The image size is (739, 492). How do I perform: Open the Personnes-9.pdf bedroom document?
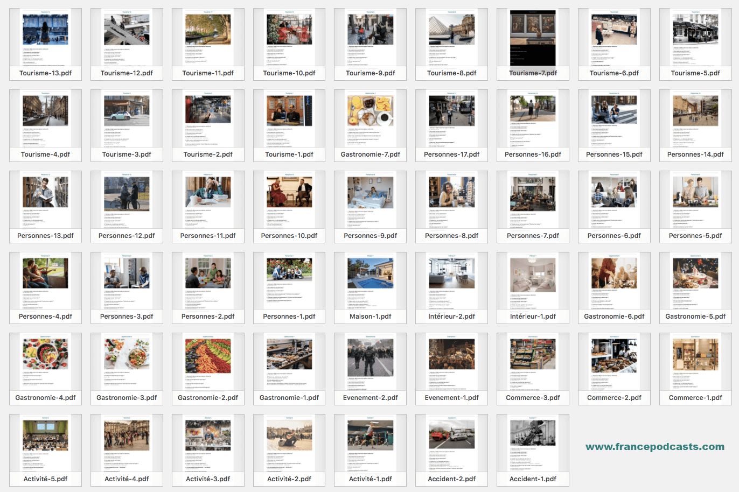[x=370, y=200]
